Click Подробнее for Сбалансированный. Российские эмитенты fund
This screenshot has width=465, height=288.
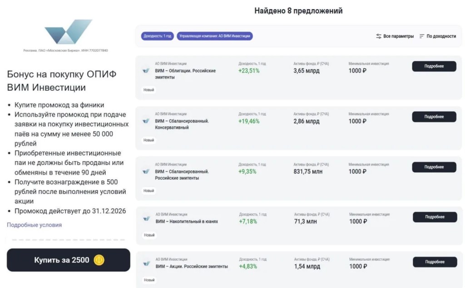click(x=434, y=167)
